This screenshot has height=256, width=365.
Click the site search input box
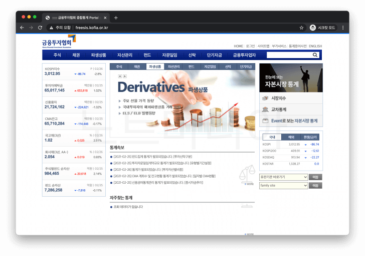click(x=289, y=55)
